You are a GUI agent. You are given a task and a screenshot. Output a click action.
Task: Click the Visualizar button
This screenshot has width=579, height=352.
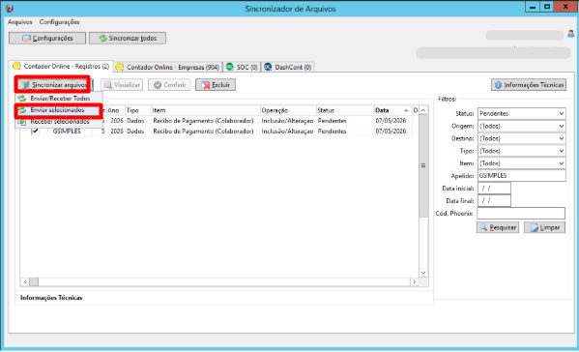122,85
